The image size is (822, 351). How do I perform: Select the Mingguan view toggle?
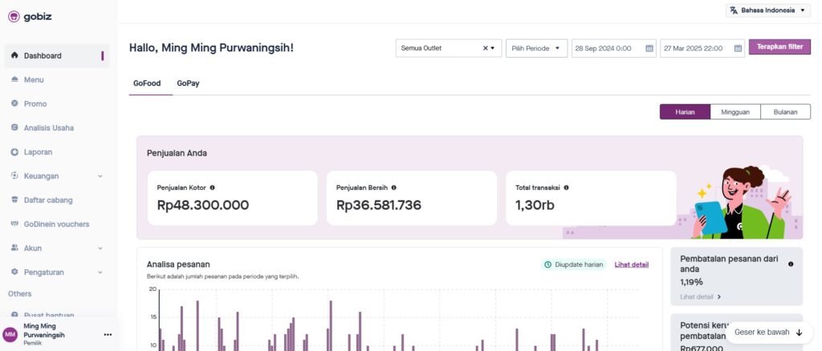(735, 112)
